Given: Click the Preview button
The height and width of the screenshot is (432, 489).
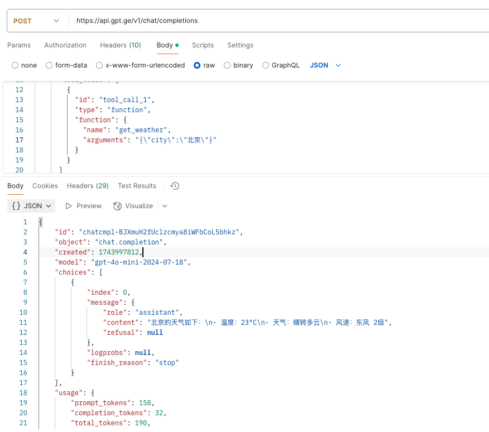Looking at the screenshot, I should (83, 206).
